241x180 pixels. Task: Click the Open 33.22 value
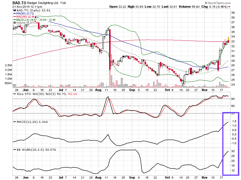118,7
